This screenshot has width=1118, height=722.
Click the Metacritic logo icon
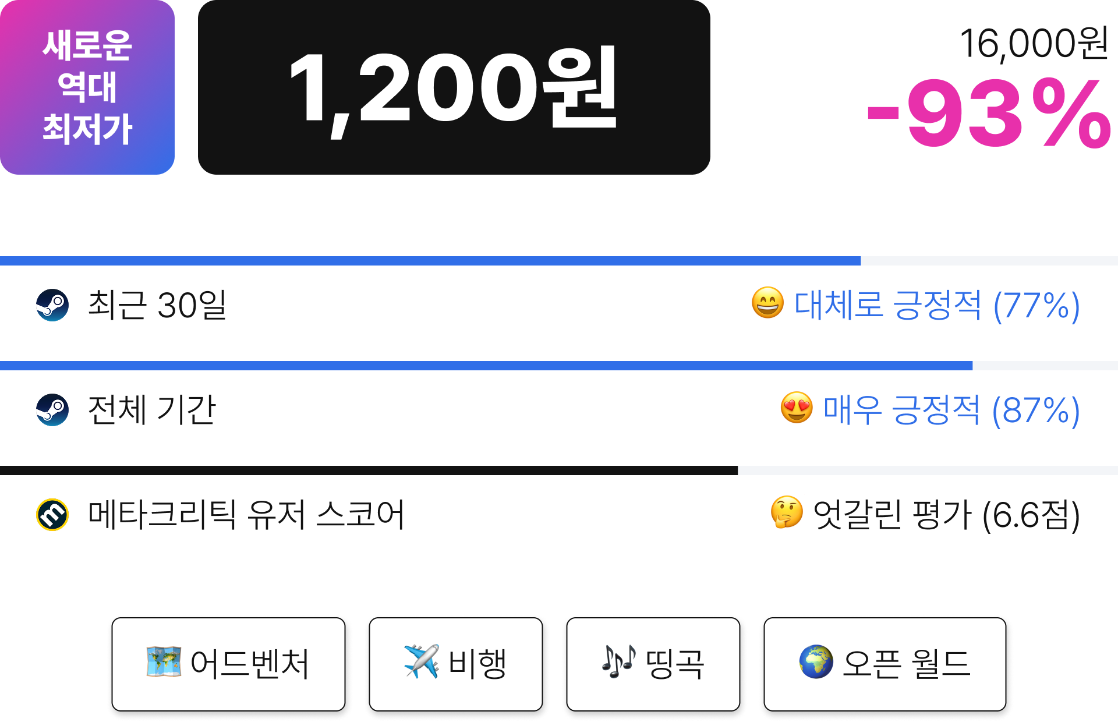click(52, 515)
